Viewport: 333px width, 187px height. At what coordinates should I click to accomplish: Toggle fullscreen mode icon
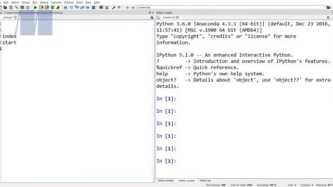point(107,7)
